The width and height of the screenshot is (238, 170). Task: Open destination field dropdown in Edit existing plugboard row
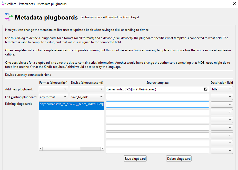tap(222, 97)
